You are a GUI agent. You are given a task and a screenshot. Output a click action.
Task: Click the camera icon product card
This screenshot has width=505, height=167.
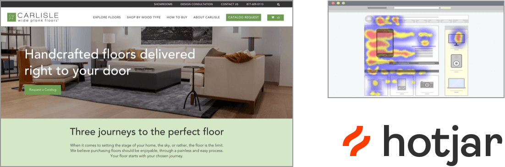point(427,85)
